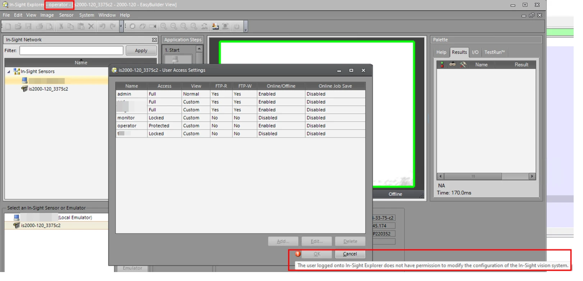Click the Filter input field

click(x=71, y=51)
